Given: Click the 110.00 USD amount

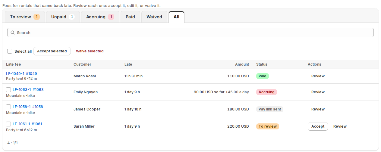Looking at the screenshot, I should coord(238,76).
